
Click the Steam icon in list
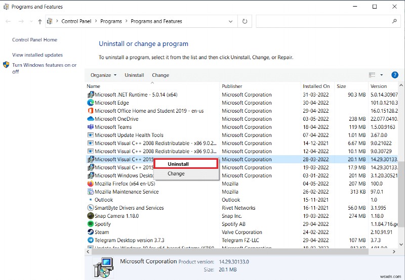(91, 232)
